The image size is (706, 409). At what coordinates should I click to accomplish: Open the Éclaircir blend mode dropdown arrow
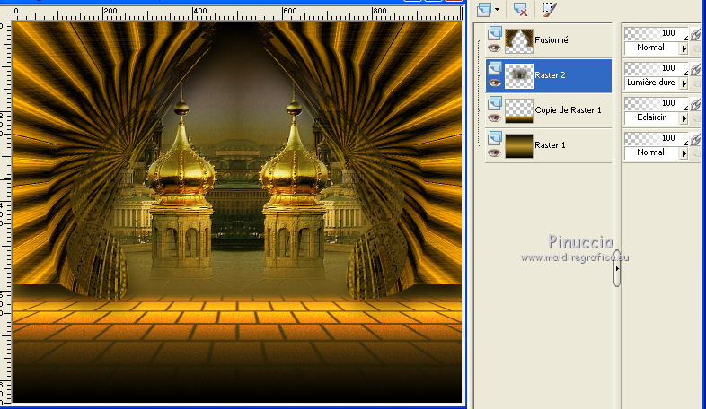(x=684, y=118)
